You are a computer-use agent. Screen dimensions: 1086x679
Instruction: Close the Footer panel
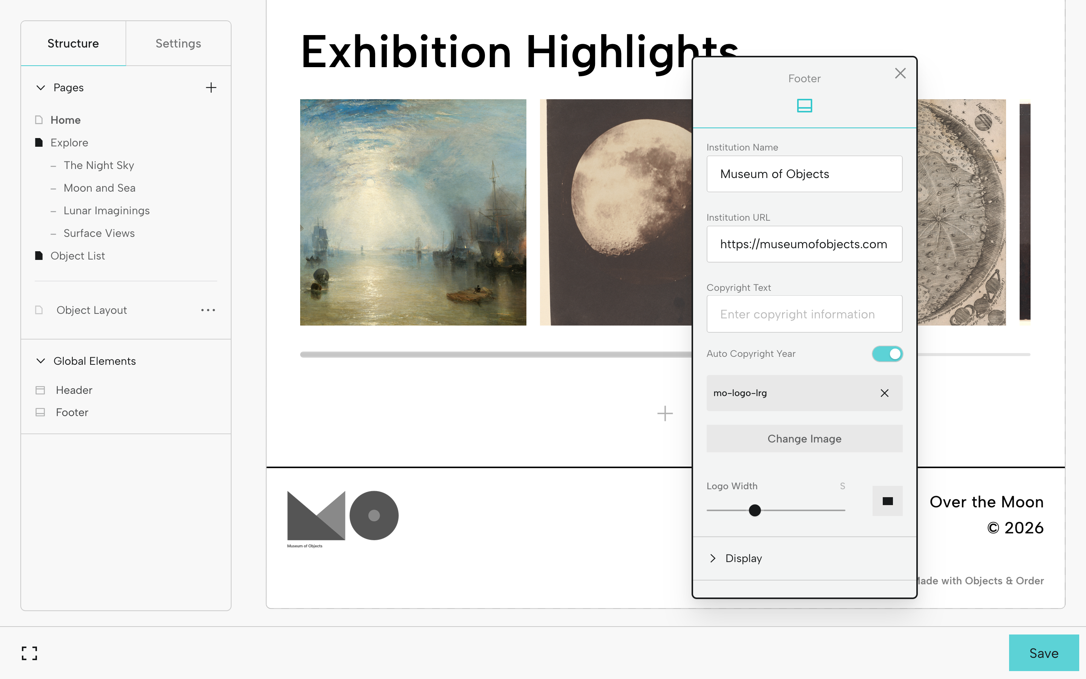(x=900, y=73)
